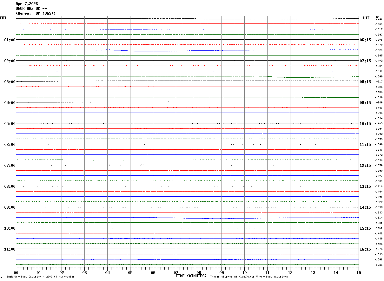The image size is (384, 281).
Task: Click the 12:15 UTC time label
Action: pyautogui.click(x=365, y=166)
